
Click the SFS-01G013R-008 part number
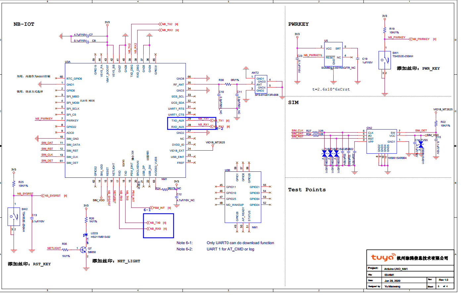pyautogui.click(x=267, y=95)
